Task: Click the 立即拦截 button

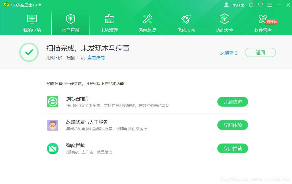Action: pyautogui.click(x=232, y=148)
